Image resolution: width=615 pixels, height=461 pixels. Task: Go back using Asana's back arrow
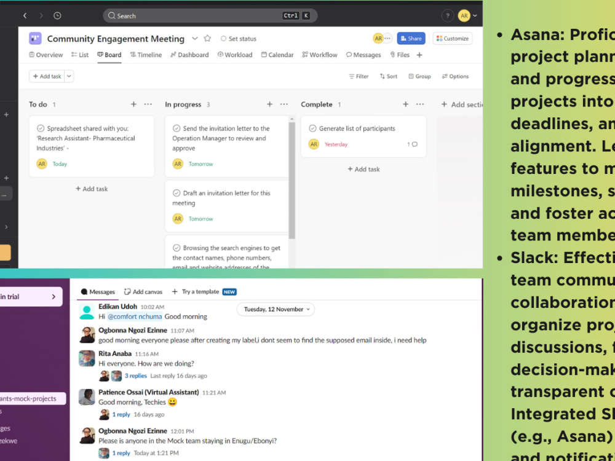pyautogui.click(x=25, y=16)
